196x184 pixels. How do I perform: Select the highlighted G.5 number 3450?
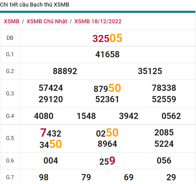tap(51, 144)
